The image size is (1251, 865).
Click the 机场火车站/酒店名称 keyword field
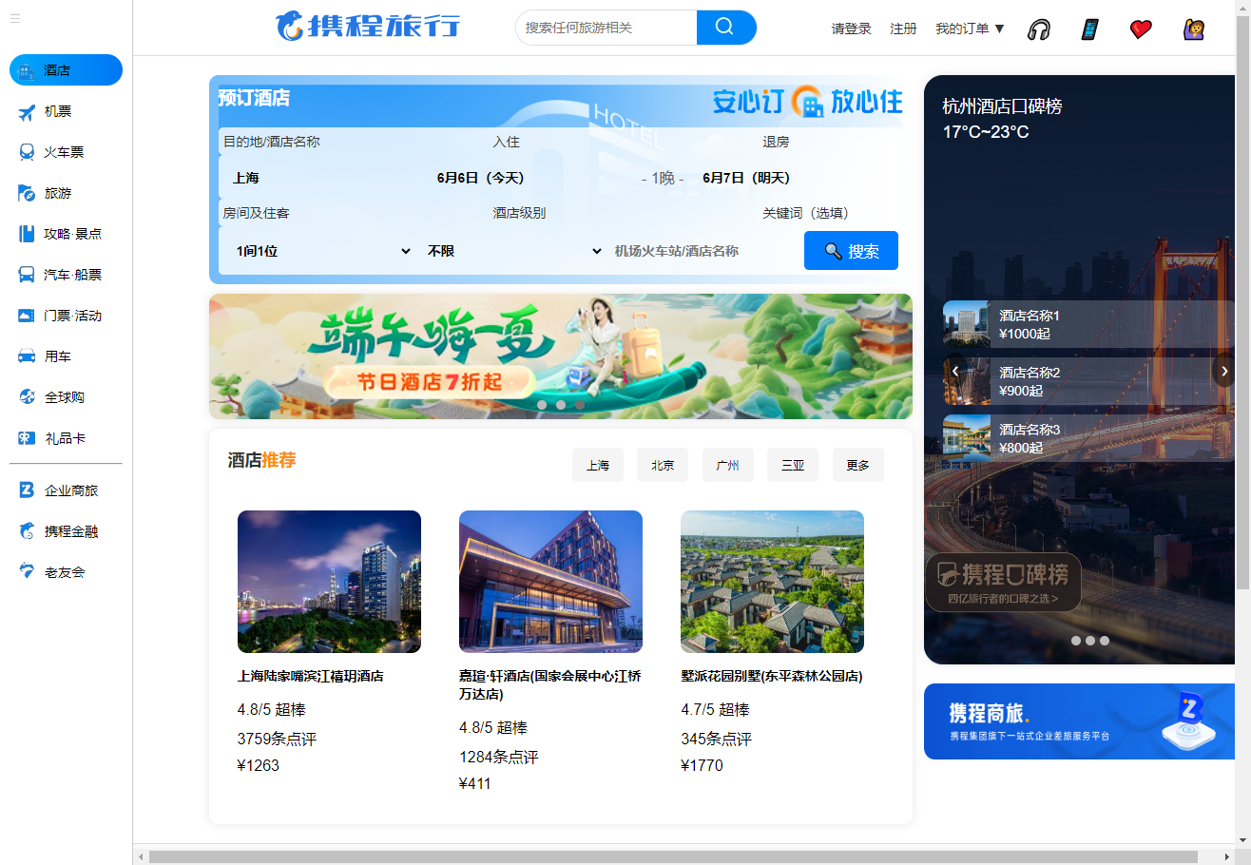[703, 251]
